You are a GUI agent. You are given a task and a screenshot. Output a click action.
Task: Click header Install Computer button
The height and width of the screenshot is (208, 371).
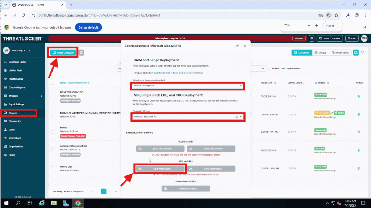(x=330, y=38)
